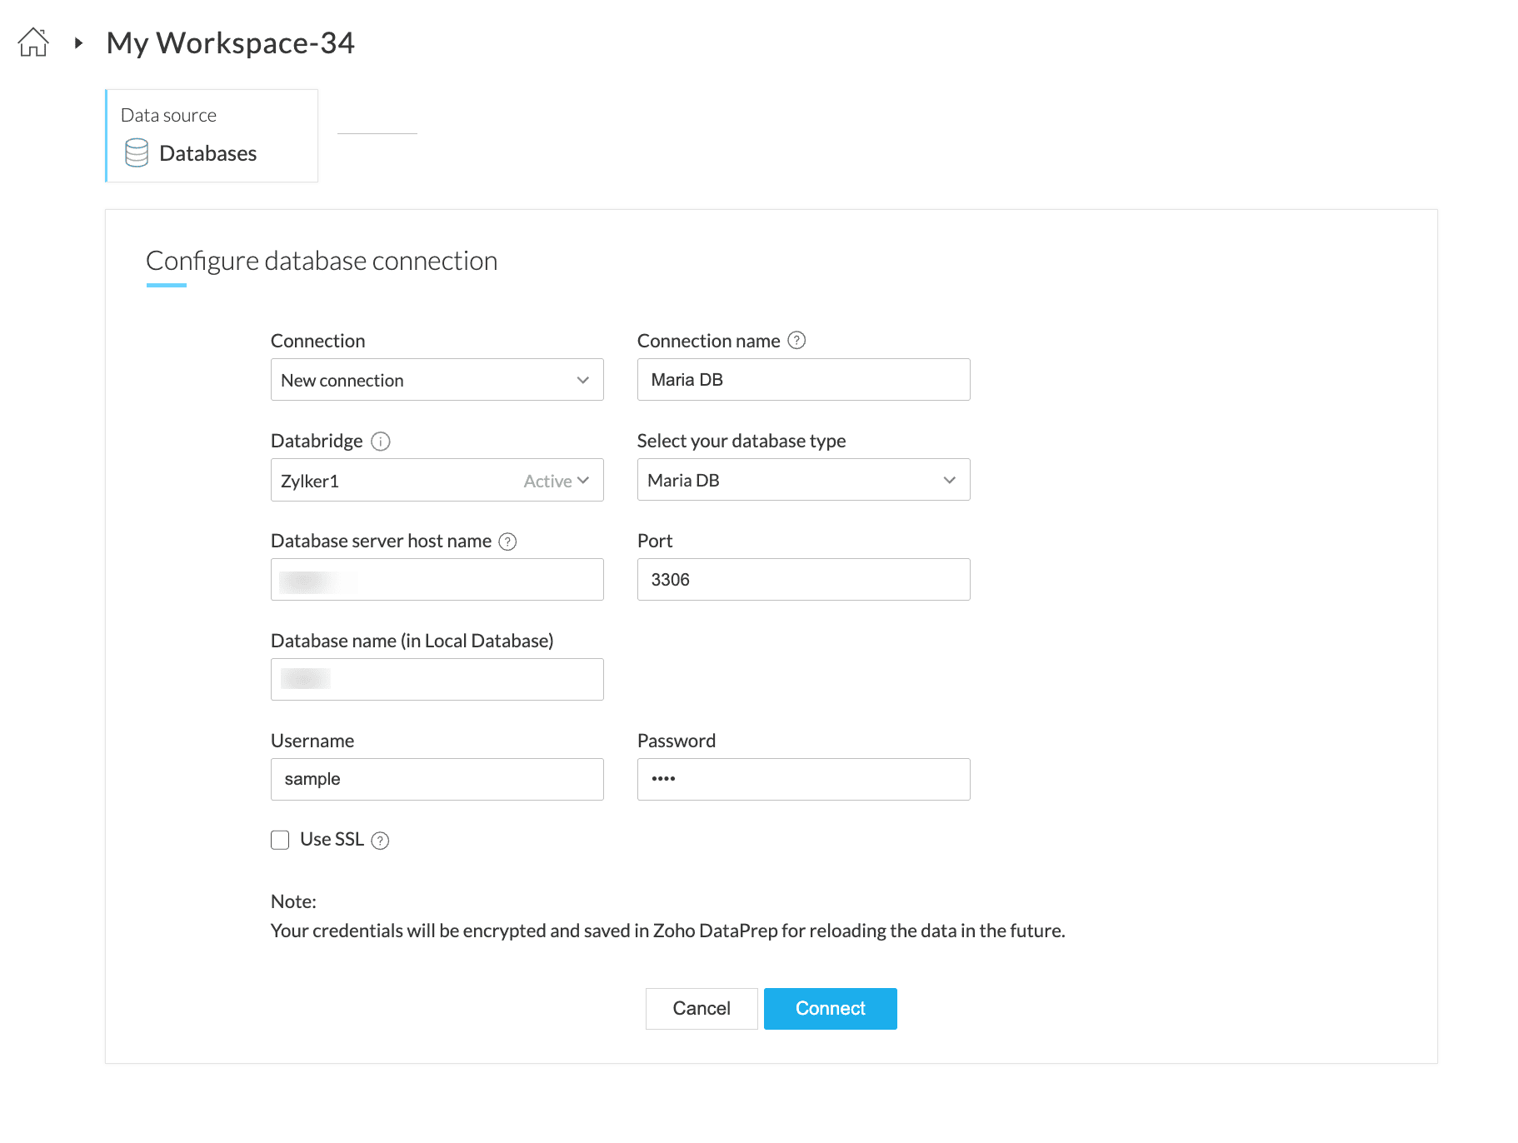
Task: Click the breadcrumb arrow beside the home icon
Action: [x=78, y=42]
